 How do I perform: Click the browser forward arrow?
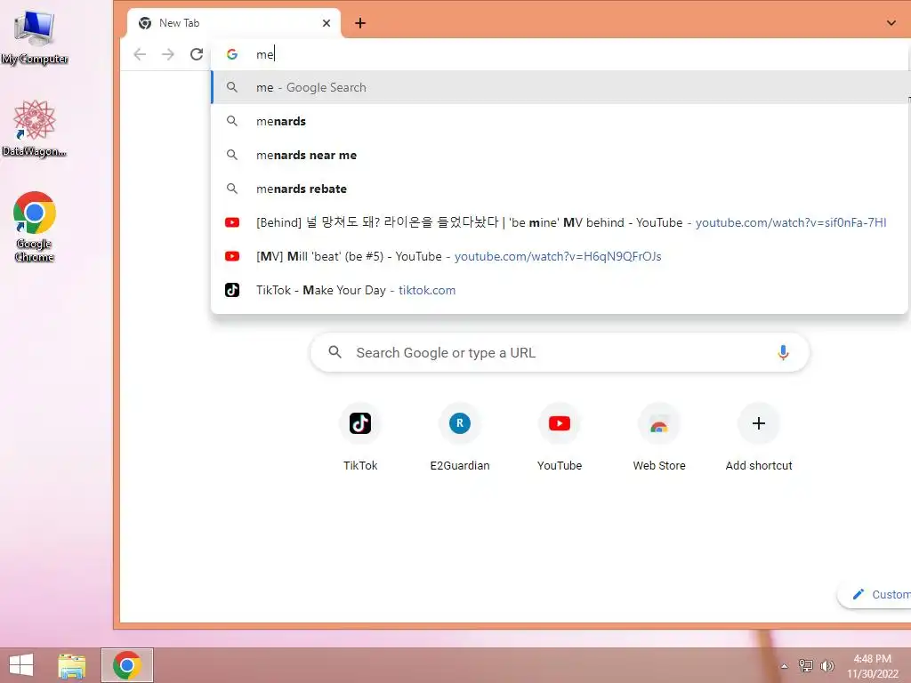pos(168,54)
